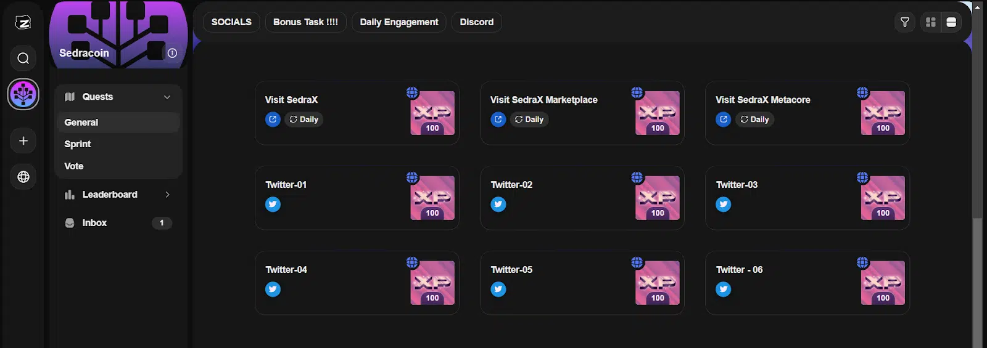This screenshot has height=348, width=987.
Task: Click the external link icon on Visit SedraX
Action: [273, 119]
